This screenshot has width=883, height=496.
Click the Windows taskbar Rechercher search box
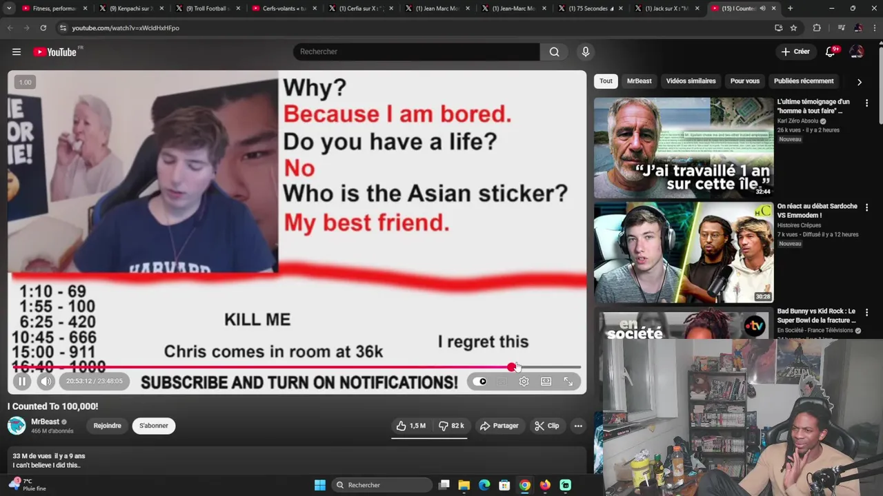(381, 485)
